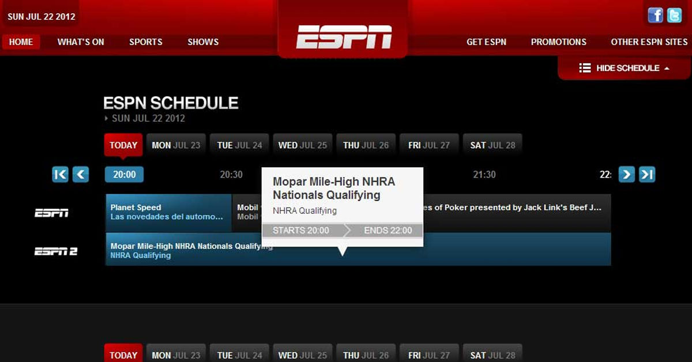
Task: Click the Facebook icon
Action: coord(655,16)
